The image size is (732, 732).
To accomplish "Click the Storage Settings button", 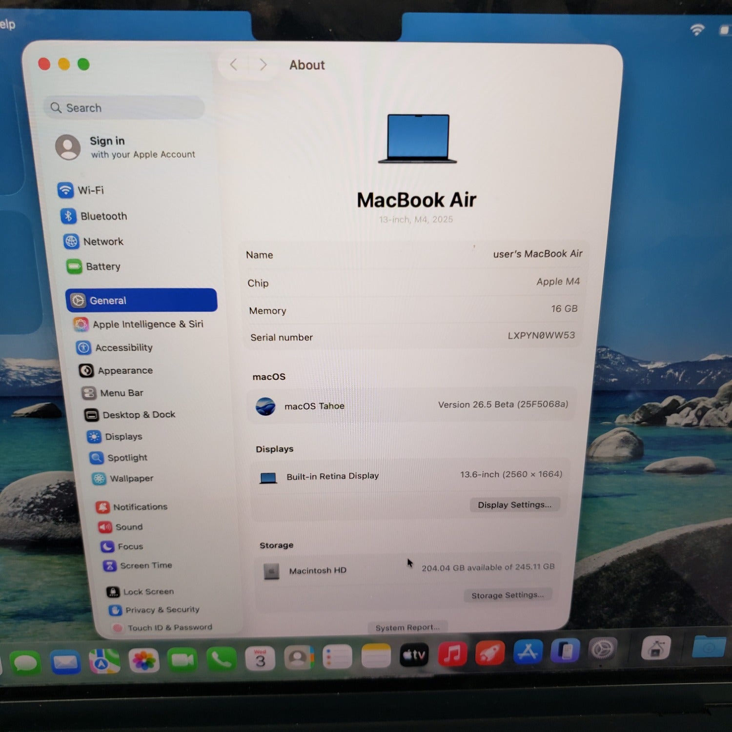I will click(507, 595).
